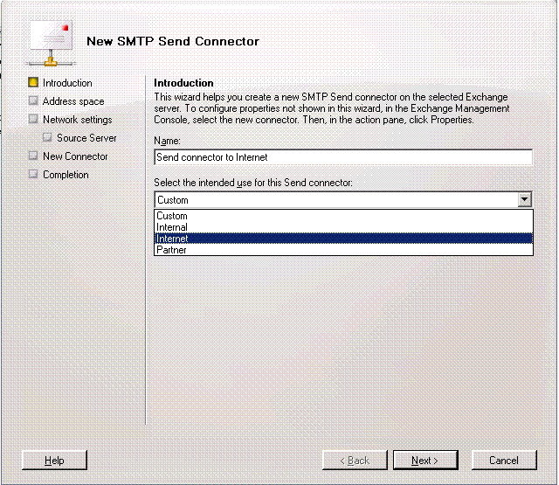Select the highlighted Internet option

click(x=343, y=239)
